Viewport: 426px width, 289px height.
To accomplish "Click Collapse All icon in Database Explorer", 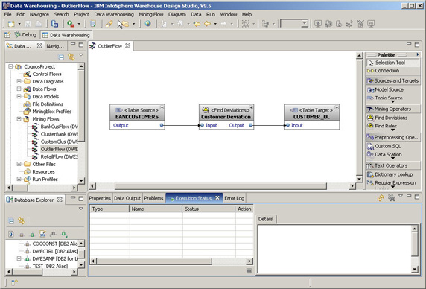I will pos(11,221).
